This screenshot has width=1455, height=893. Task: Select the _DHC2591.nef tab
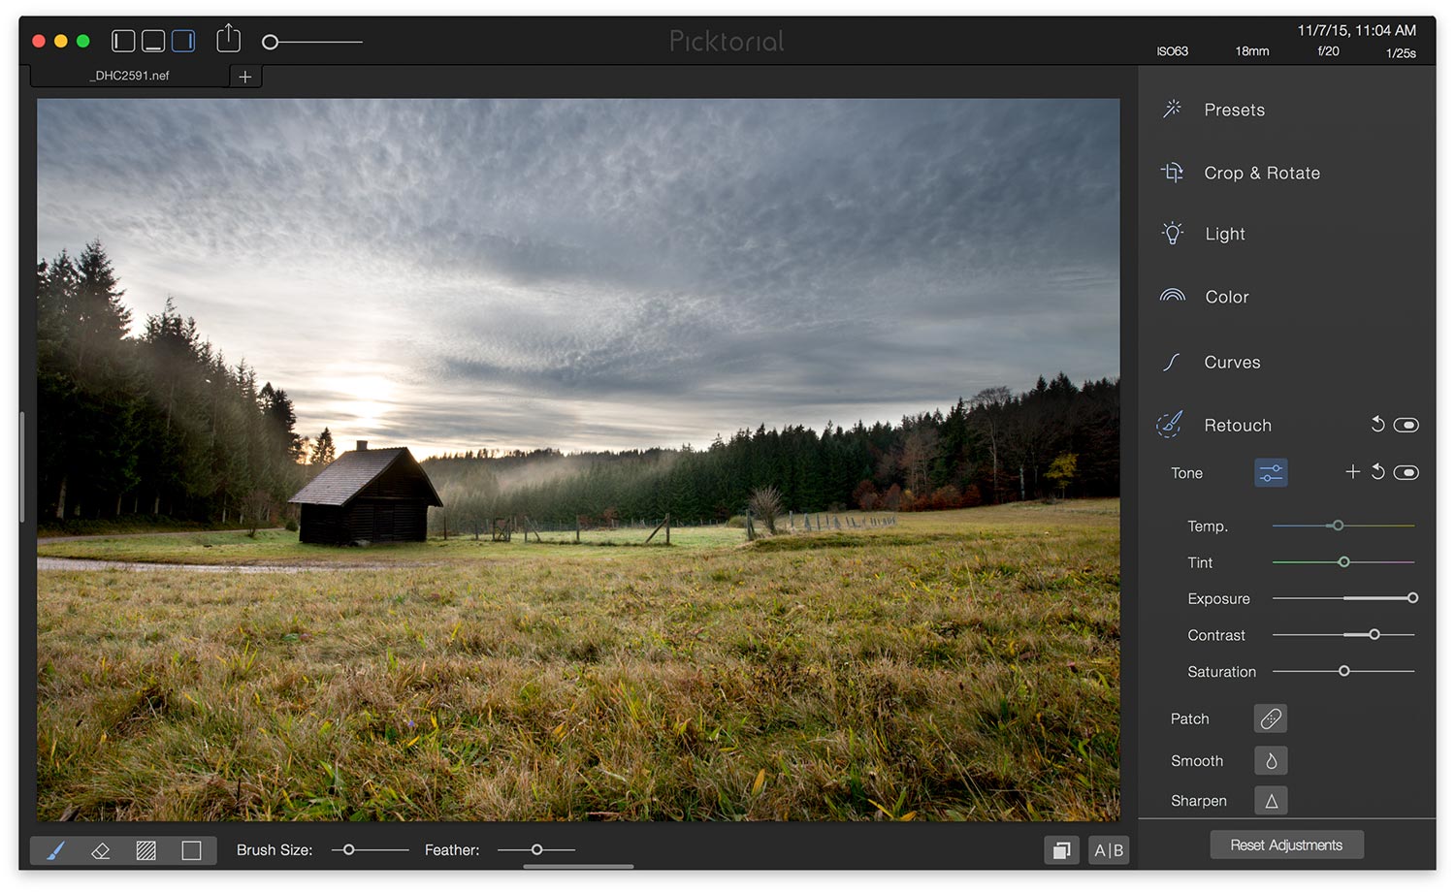(x=130, y=76)
